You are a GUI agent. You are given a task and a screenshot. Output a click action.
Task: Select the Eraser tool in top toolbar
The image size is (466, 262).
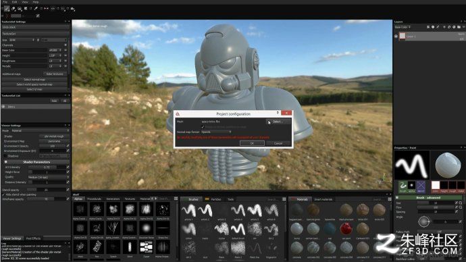coord(13,9)
